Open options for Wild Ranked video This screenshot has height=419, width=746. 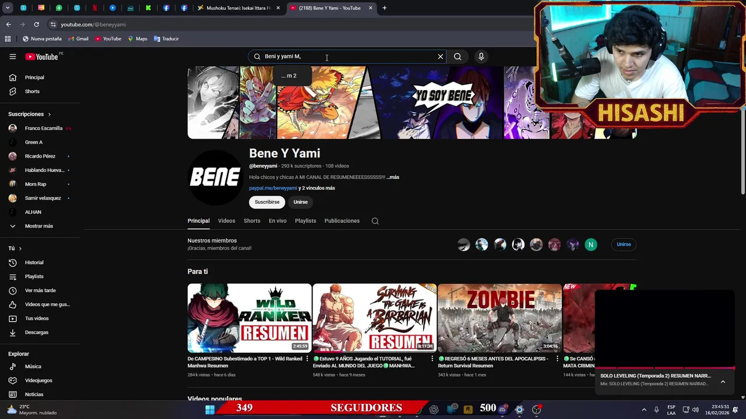coord(307,359)
